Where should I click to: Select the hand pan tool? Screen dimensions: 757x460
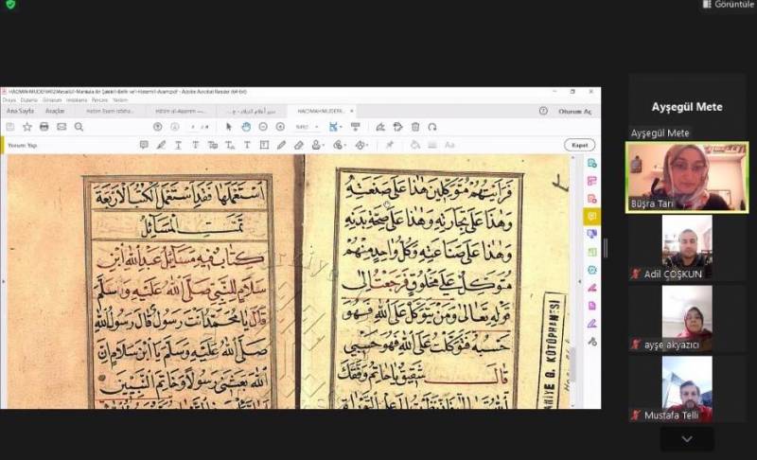245,127
